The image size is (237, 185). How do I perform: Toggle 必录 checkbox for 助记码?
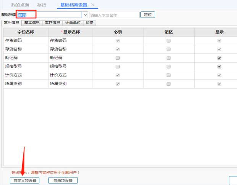[x=118, y=58]
